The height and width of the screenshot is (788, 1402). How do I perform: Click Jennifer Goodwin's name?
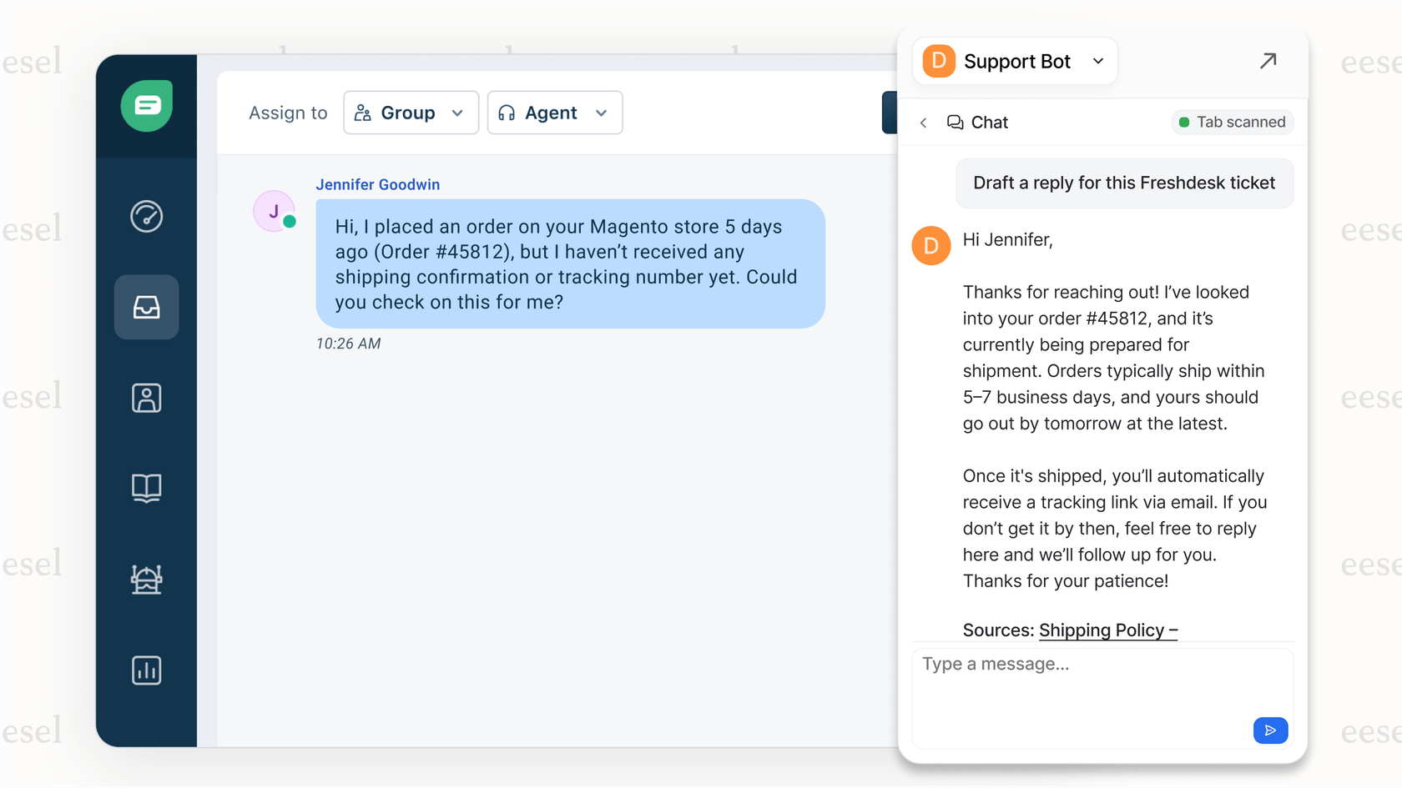pos(377,184)
